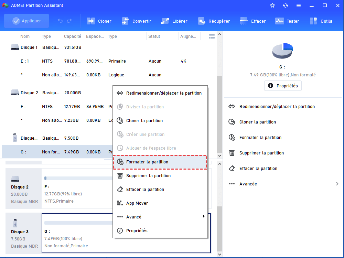Select the E: 1 partition row
The height and width of the screenshot is (258, 344).
(x=109, y=61)
